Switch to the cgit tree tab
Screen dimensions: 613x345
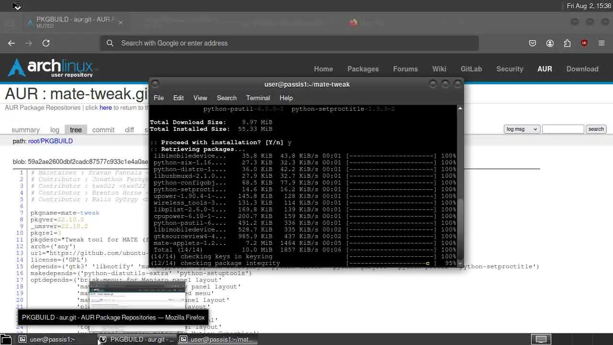point(76,129)
